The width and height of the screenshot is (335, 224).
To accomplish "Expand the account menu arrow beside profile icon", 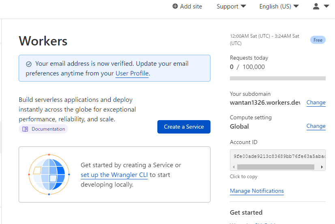I will coord(326,6).
